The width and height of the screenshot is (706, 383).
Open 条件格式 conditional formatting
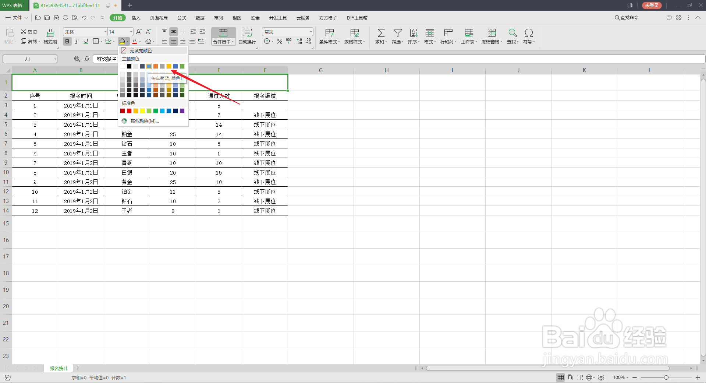(330, 36)
